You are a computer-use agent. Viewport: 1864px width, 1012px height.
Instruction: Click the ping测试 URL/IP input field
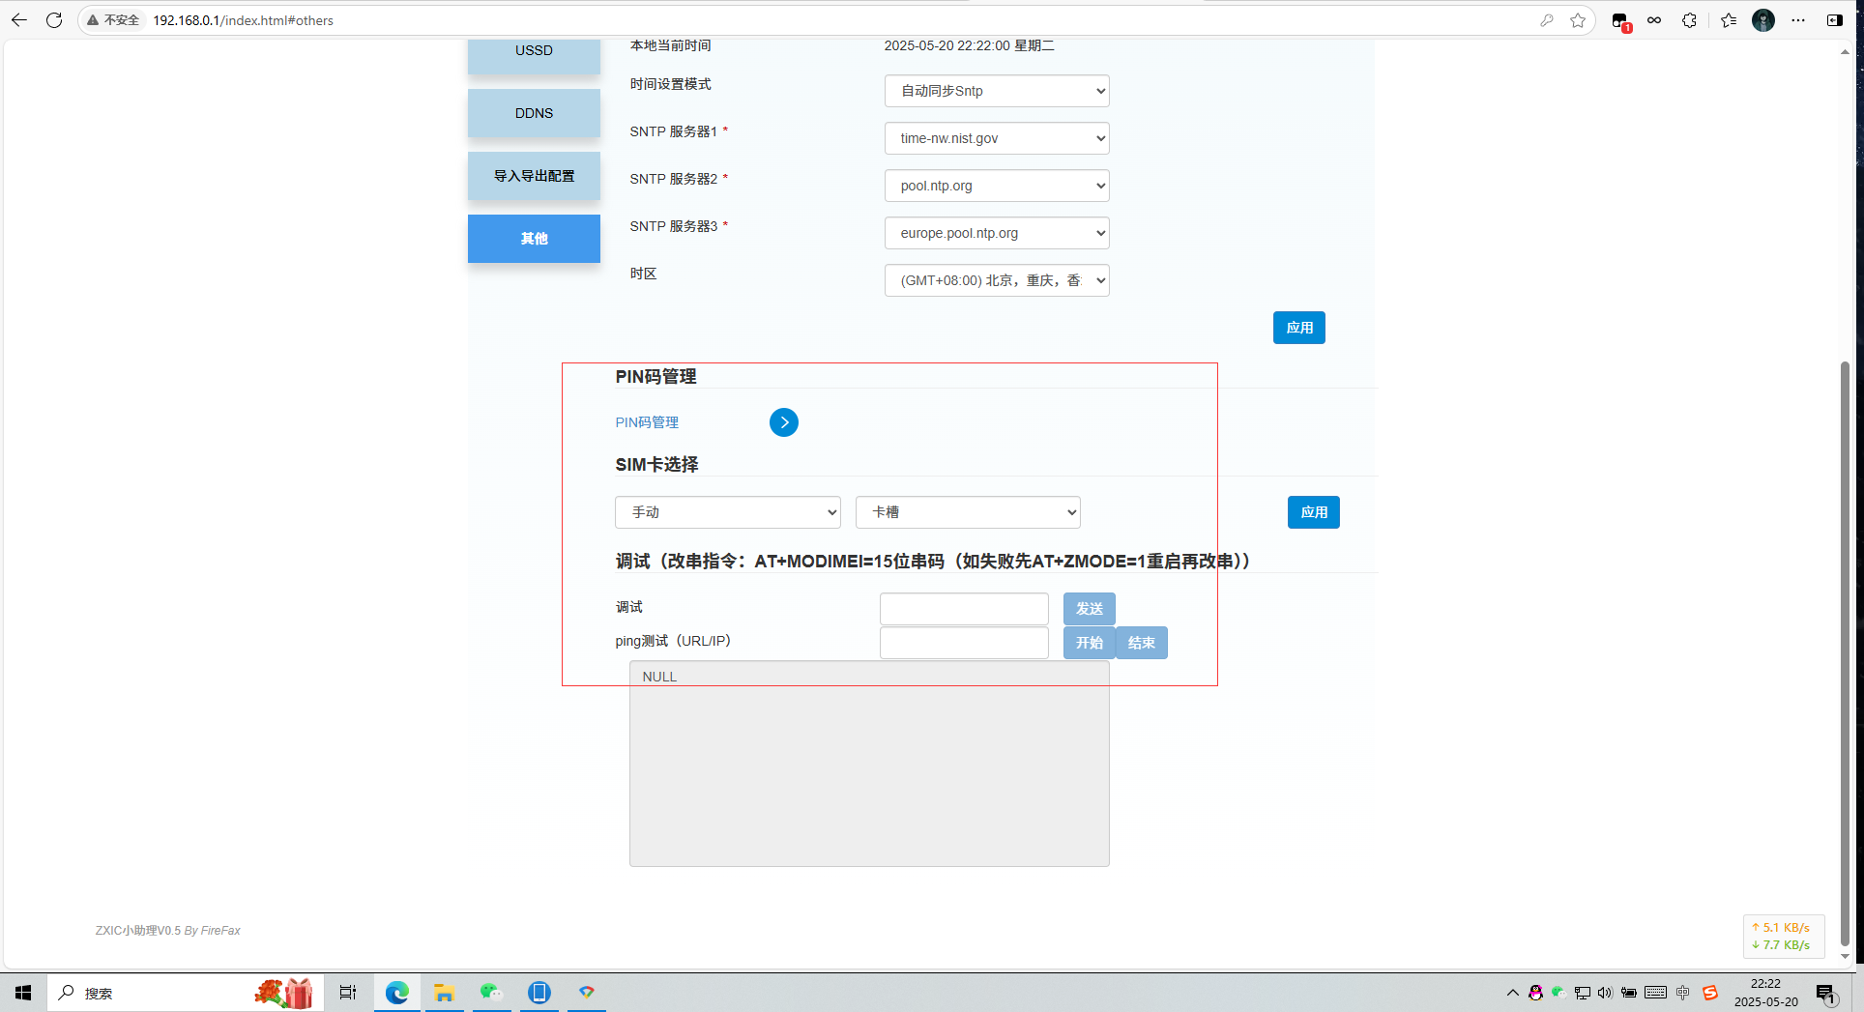(x=963, y=643)
